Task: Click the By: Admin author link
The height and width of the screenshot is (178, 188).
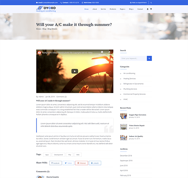Action: click(x=40, y=97)
